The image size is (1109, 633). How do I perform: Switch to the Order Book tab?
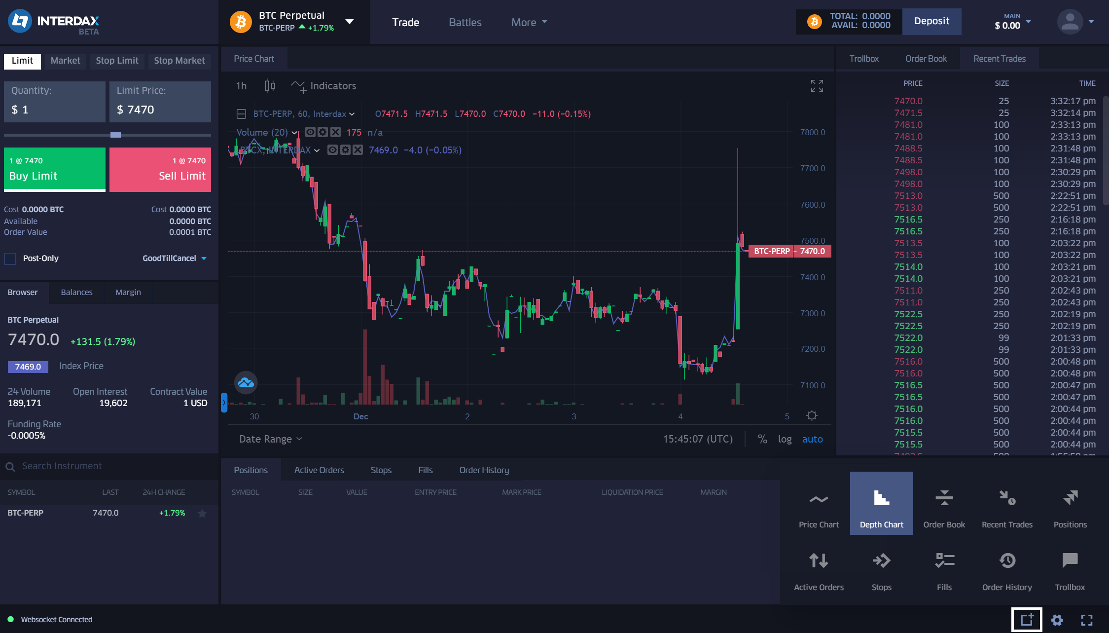926,59
